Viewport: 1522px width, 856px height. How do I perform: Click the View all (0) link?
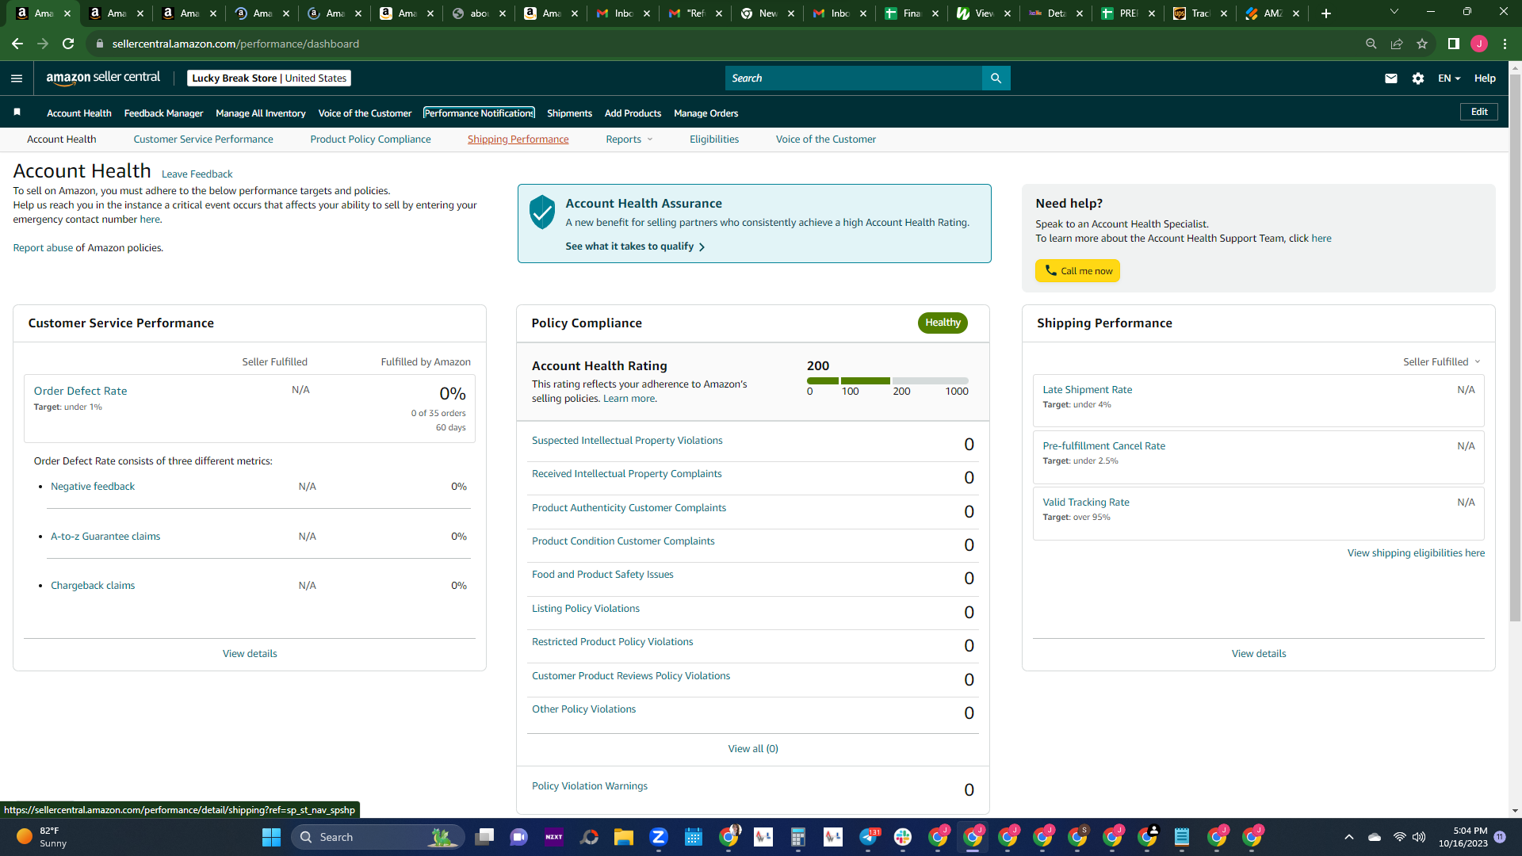(753, 749)
